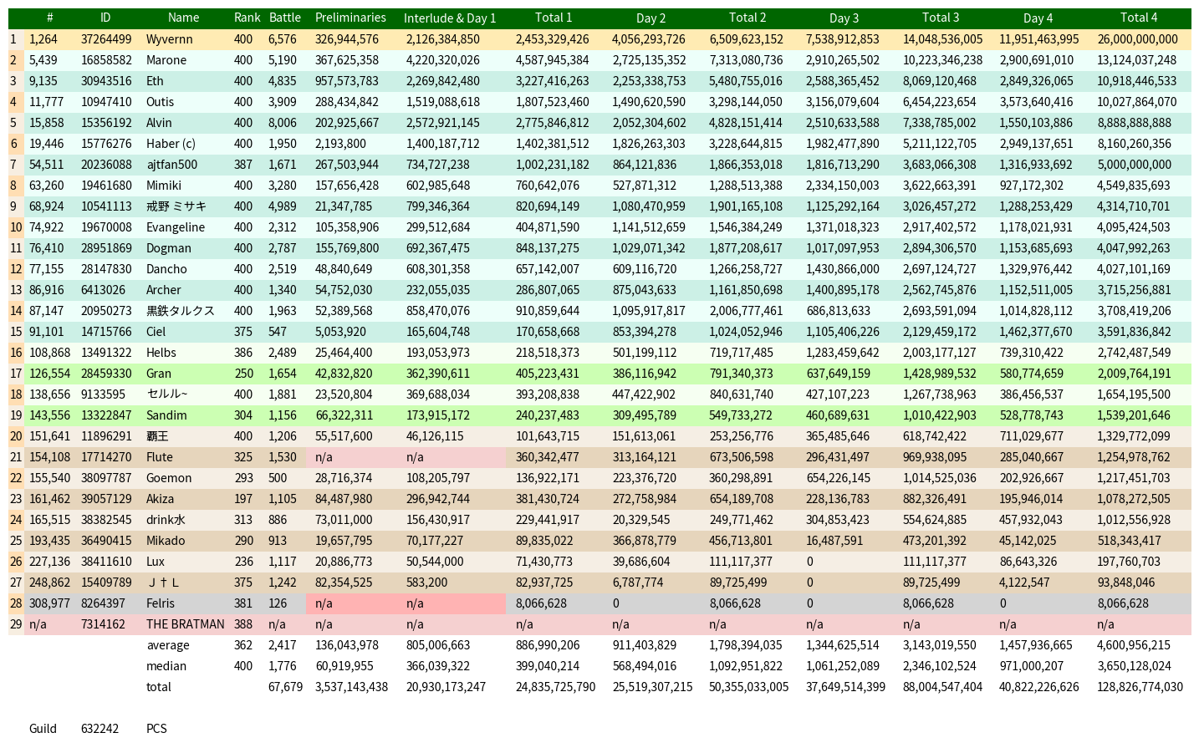This screenshot has width=1199, height=748.
Task: Select the 'Total 1' column header
Action: 554,18
